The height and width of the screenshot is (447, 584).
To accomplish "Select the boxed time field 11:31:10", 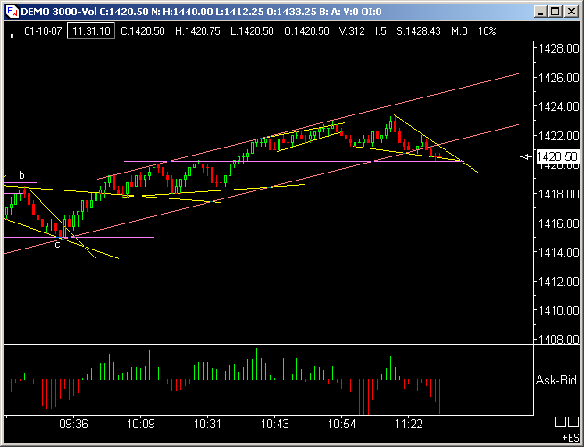I will [x=91, y=31].
